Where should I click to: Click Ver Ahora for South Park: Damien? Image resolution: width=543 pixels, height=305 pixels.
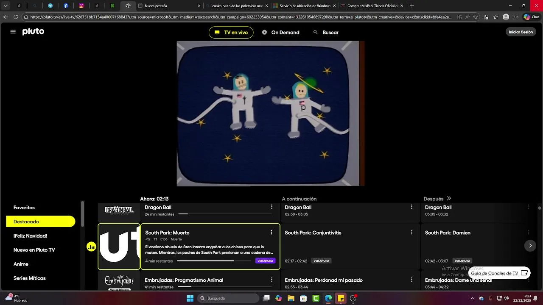[x=462, y=261]
